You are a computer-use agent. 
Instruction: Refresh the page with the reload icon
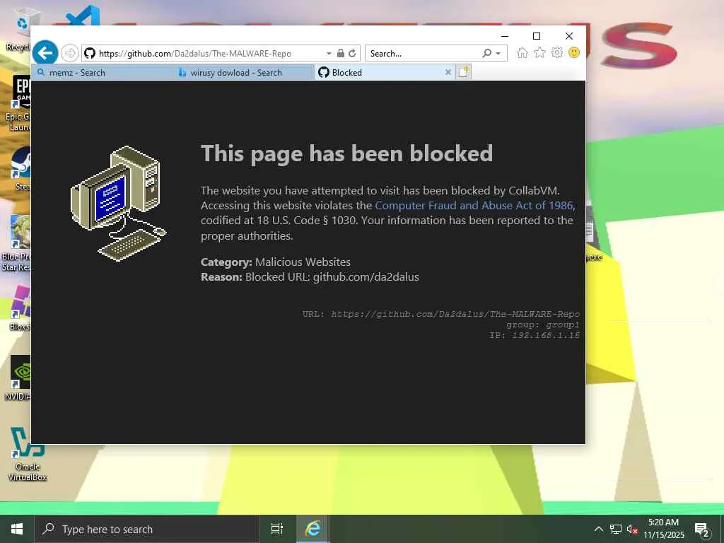[x=352, y=53]
